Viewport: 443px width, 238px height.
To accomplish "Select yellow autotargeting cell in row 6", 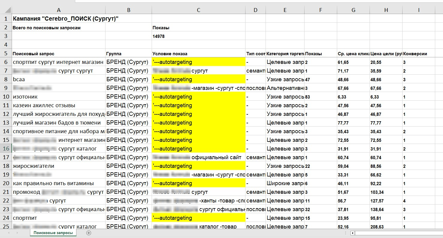I will [198, 62].
